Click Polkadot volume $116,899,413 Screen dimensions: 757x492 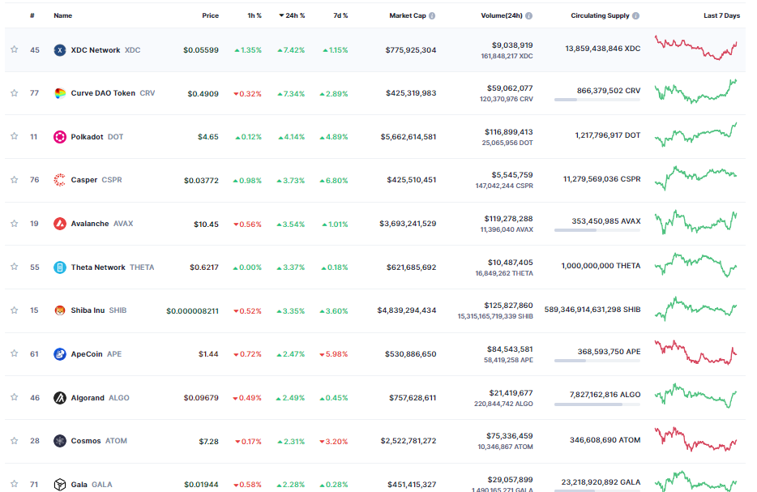coord(508,132)
